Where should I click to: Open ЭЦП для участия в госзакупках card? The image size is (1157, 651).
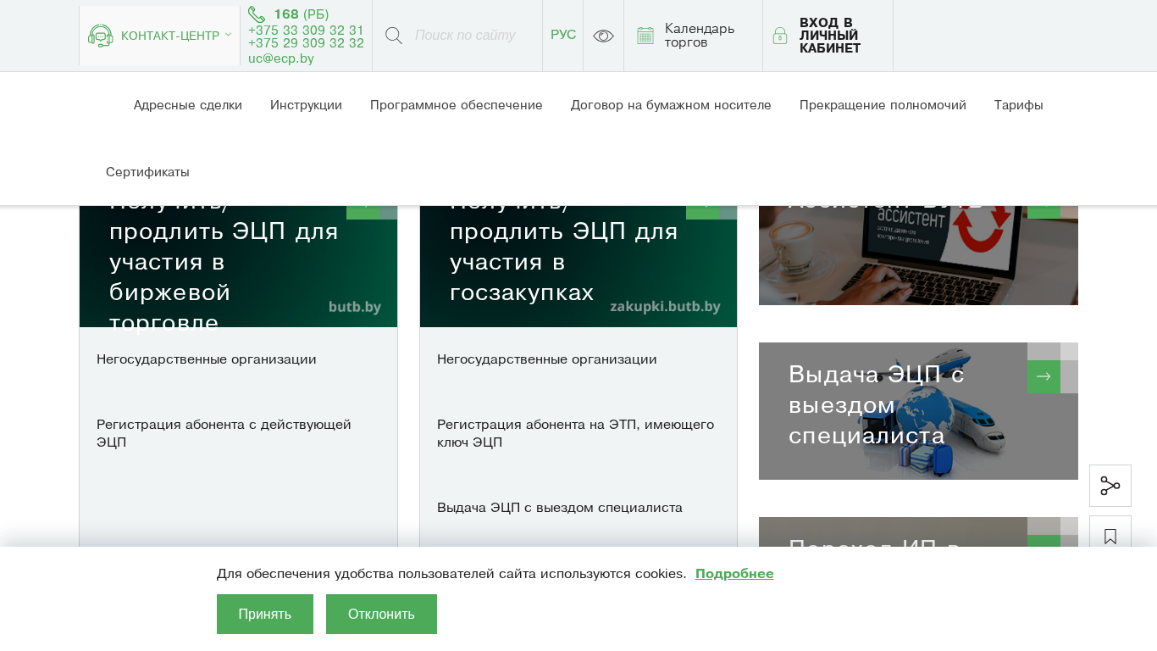(578, 266)
